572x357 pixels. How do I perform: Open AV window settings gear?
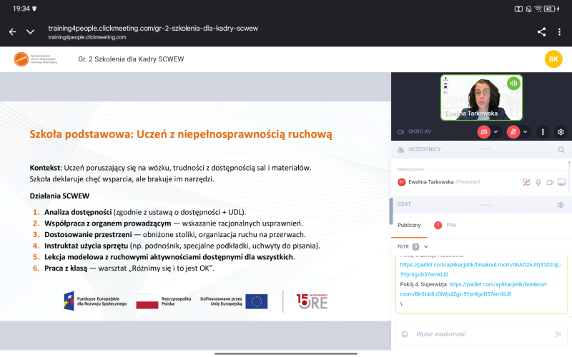click(x=561, y=132)
